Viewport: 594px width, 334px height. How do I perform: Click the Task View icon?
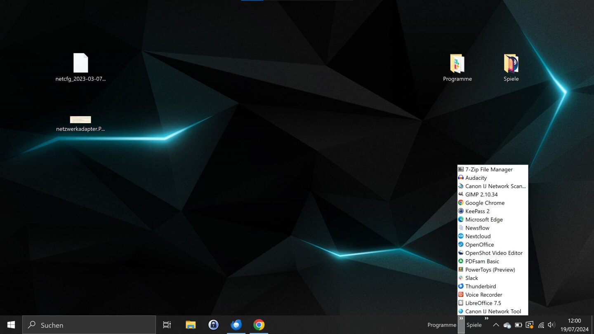pyautogui.click(x=167, y=325)
